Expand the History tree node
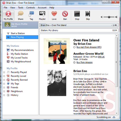This screenshot has width=121, height=121. (x=4, y=95)
